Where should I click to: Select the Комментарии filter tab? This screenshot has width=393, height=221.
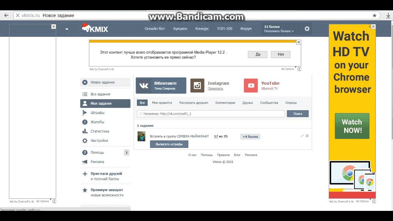pyautogui.click(x=225, y=103)
